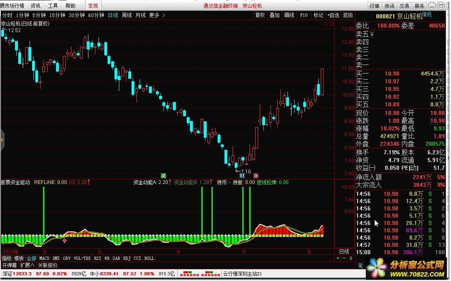This screenshot has height=281, width=451.
Task: Click the 画线 drawing button
Action: [289, 15]
